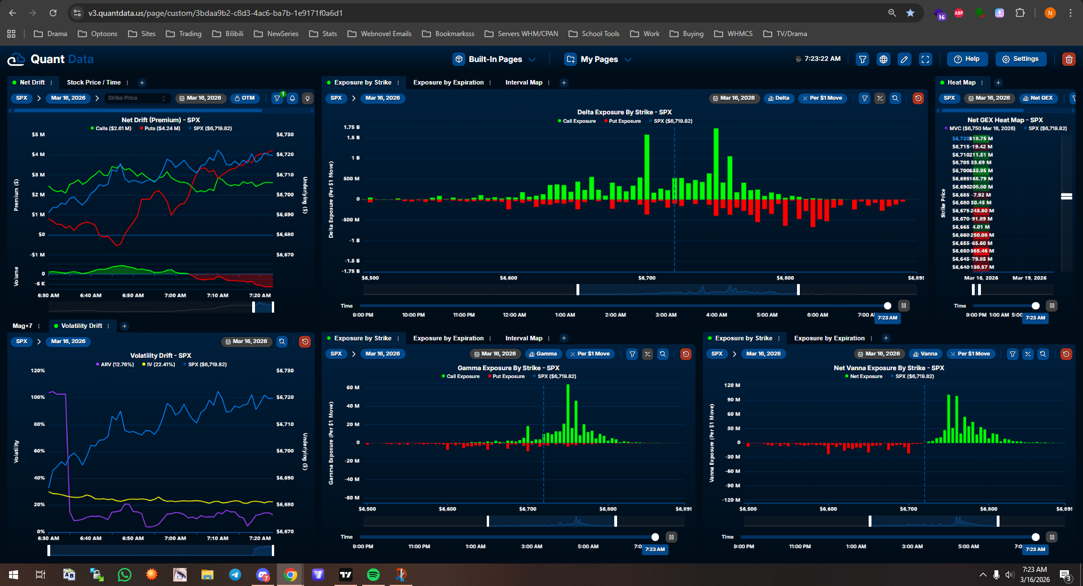This screenshot has height=586, width=1083.
Task: Select the Mag+7 tab
Action: coord(23,326)
